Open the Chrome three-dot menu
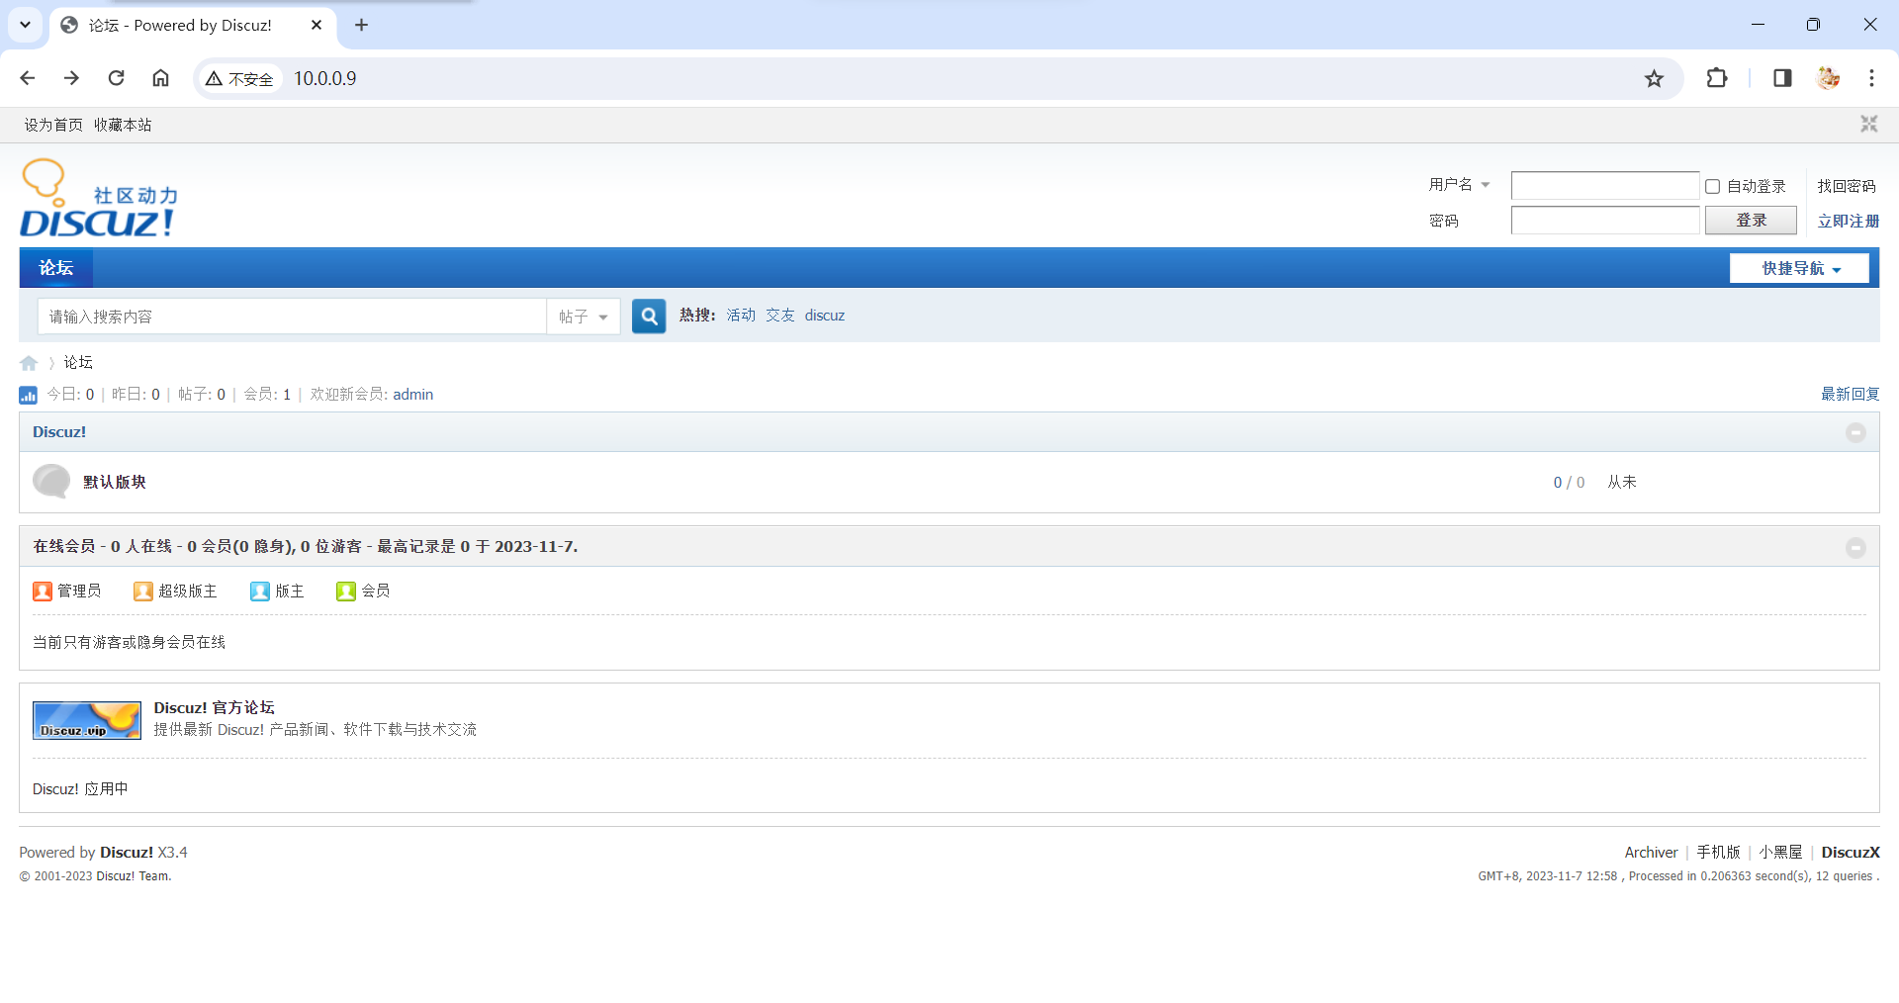The height and width of the screenshot is (1003, 1899). pos(1871,78)
